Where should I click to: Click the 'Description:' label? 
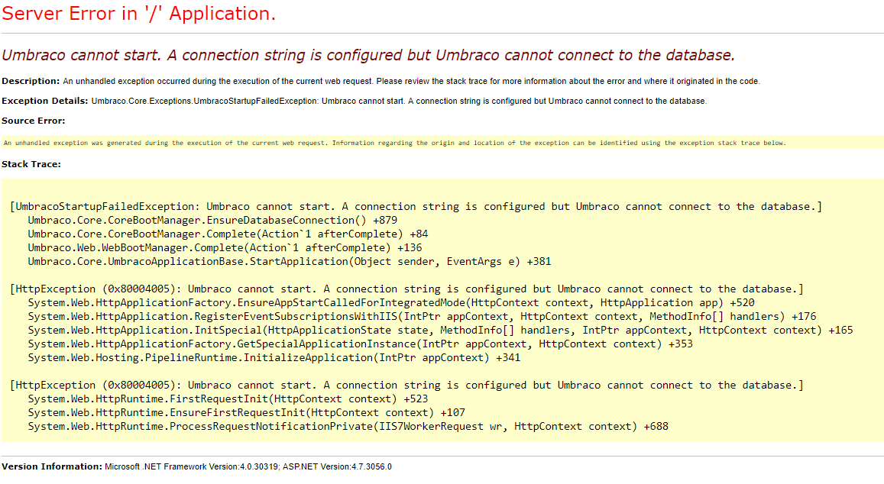click(31, 81)
